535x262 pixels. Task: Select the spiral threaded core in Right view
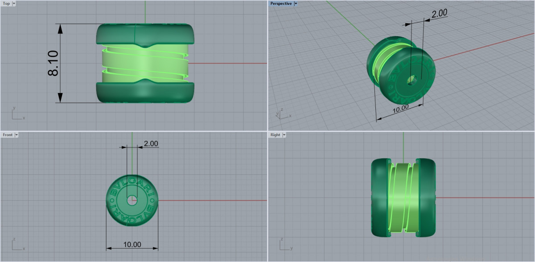coord(403,198)
